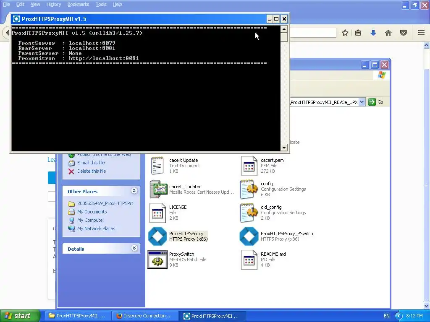Click console scrollbar down arrow

coord(284,148)
